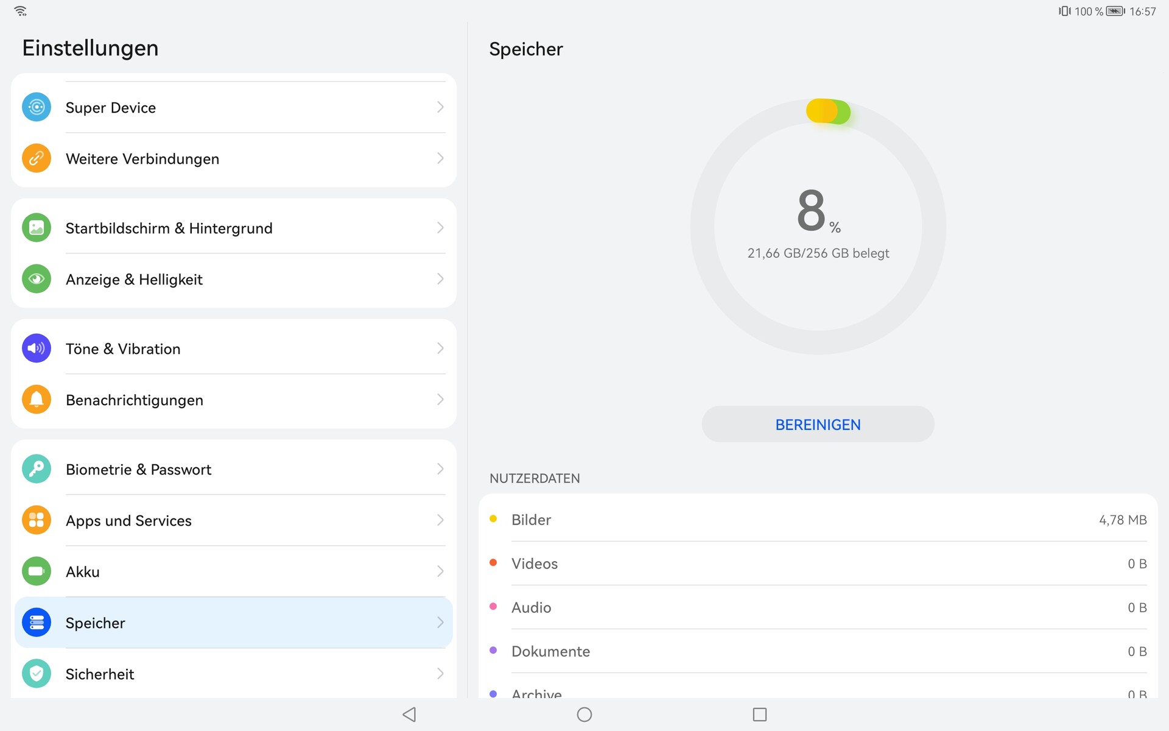Open the Bilder storage category
The height and width of the screenshot is (731, 1169).
[x=818, y=520]
